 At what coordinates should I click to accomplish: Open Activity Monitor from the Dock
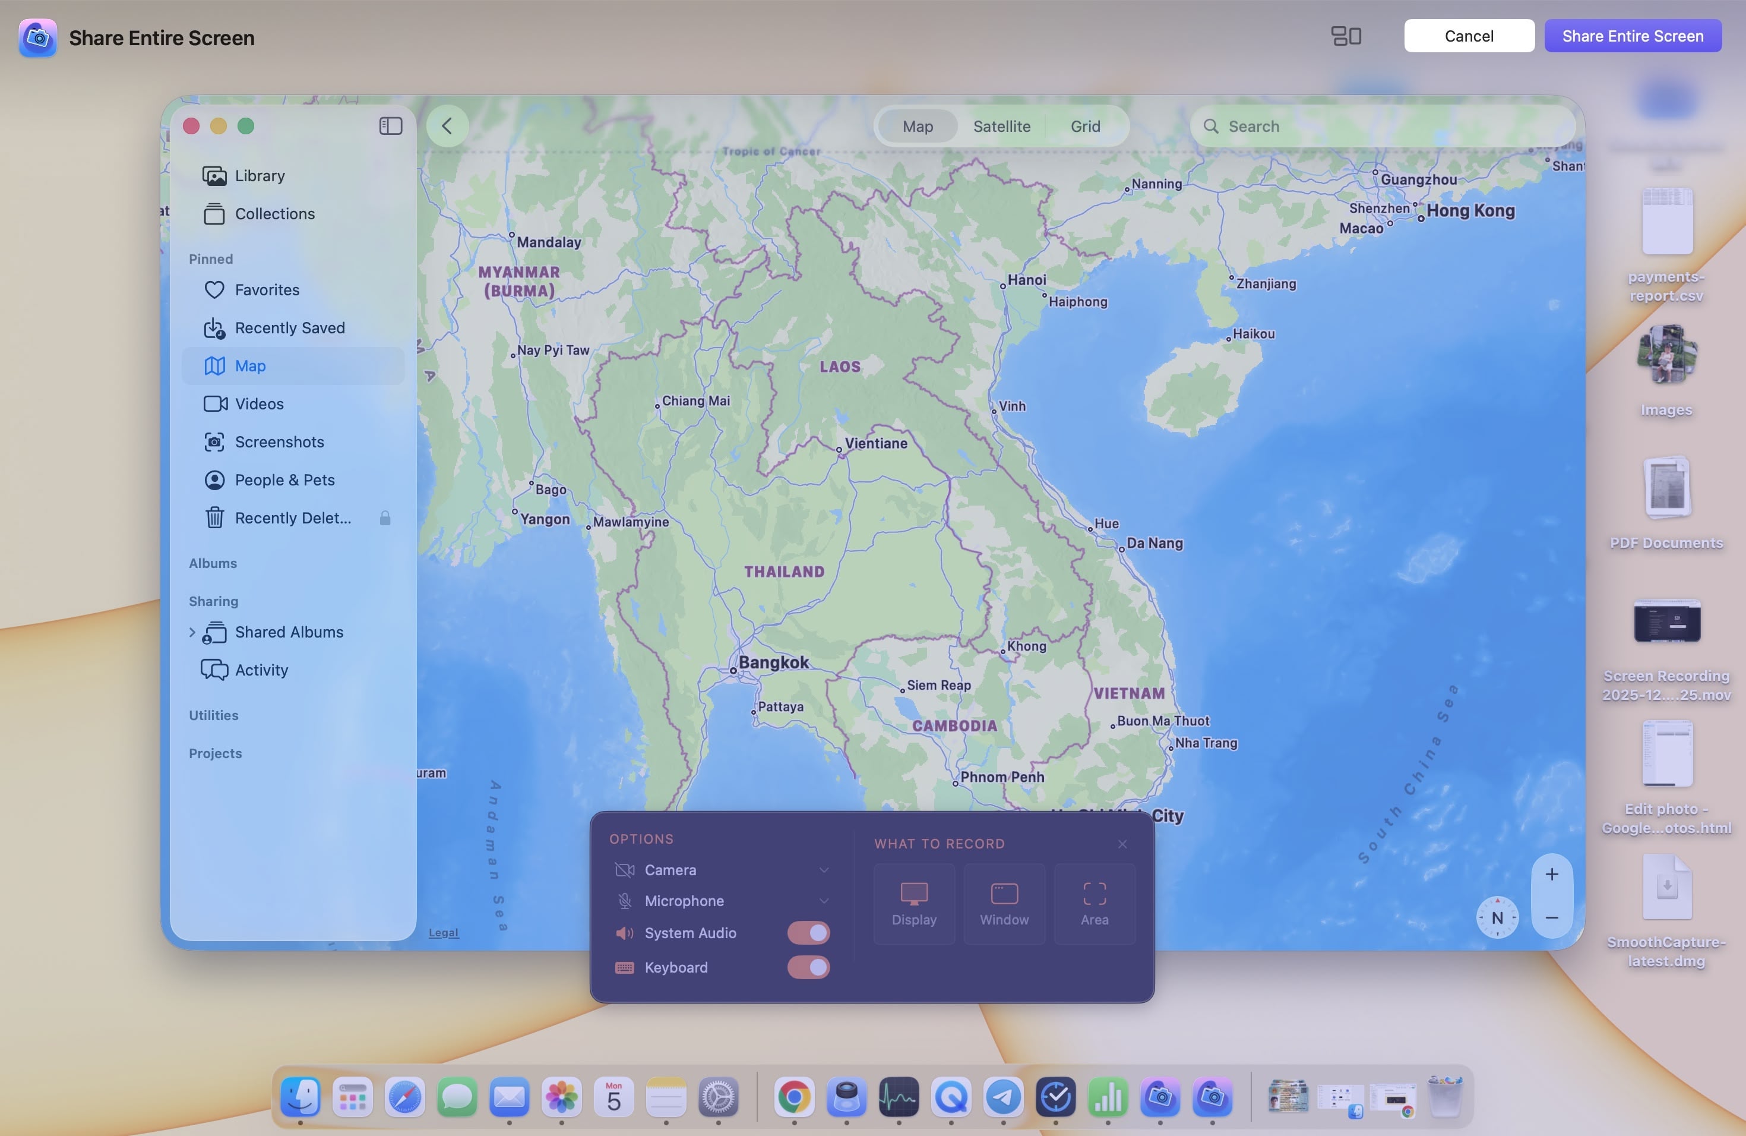coord(899,1097)
